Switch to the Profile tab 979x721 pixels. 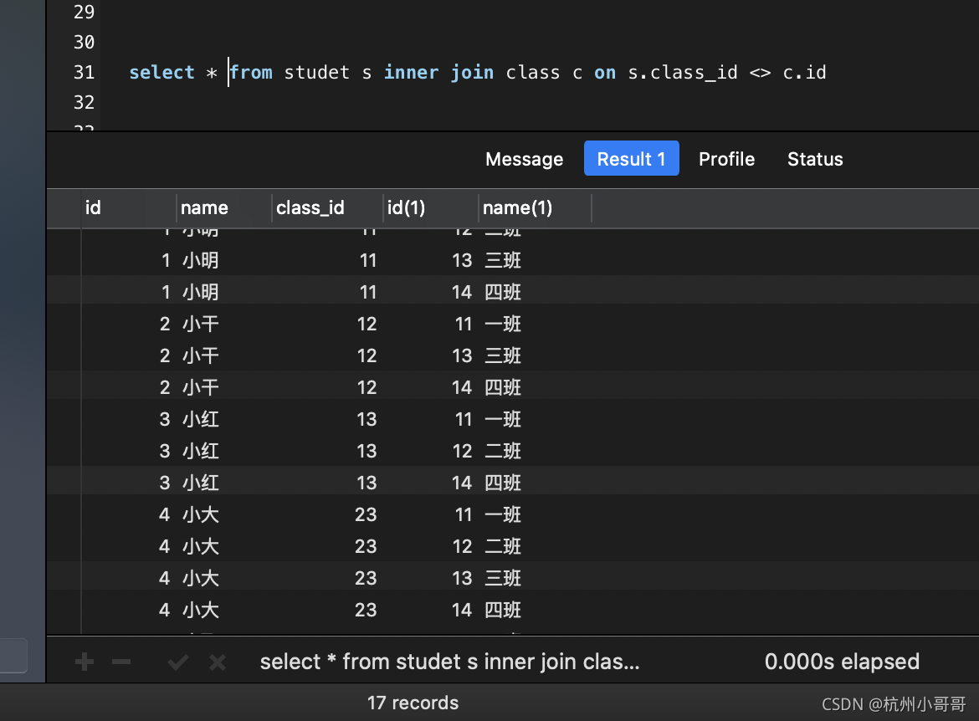(727, 159)
